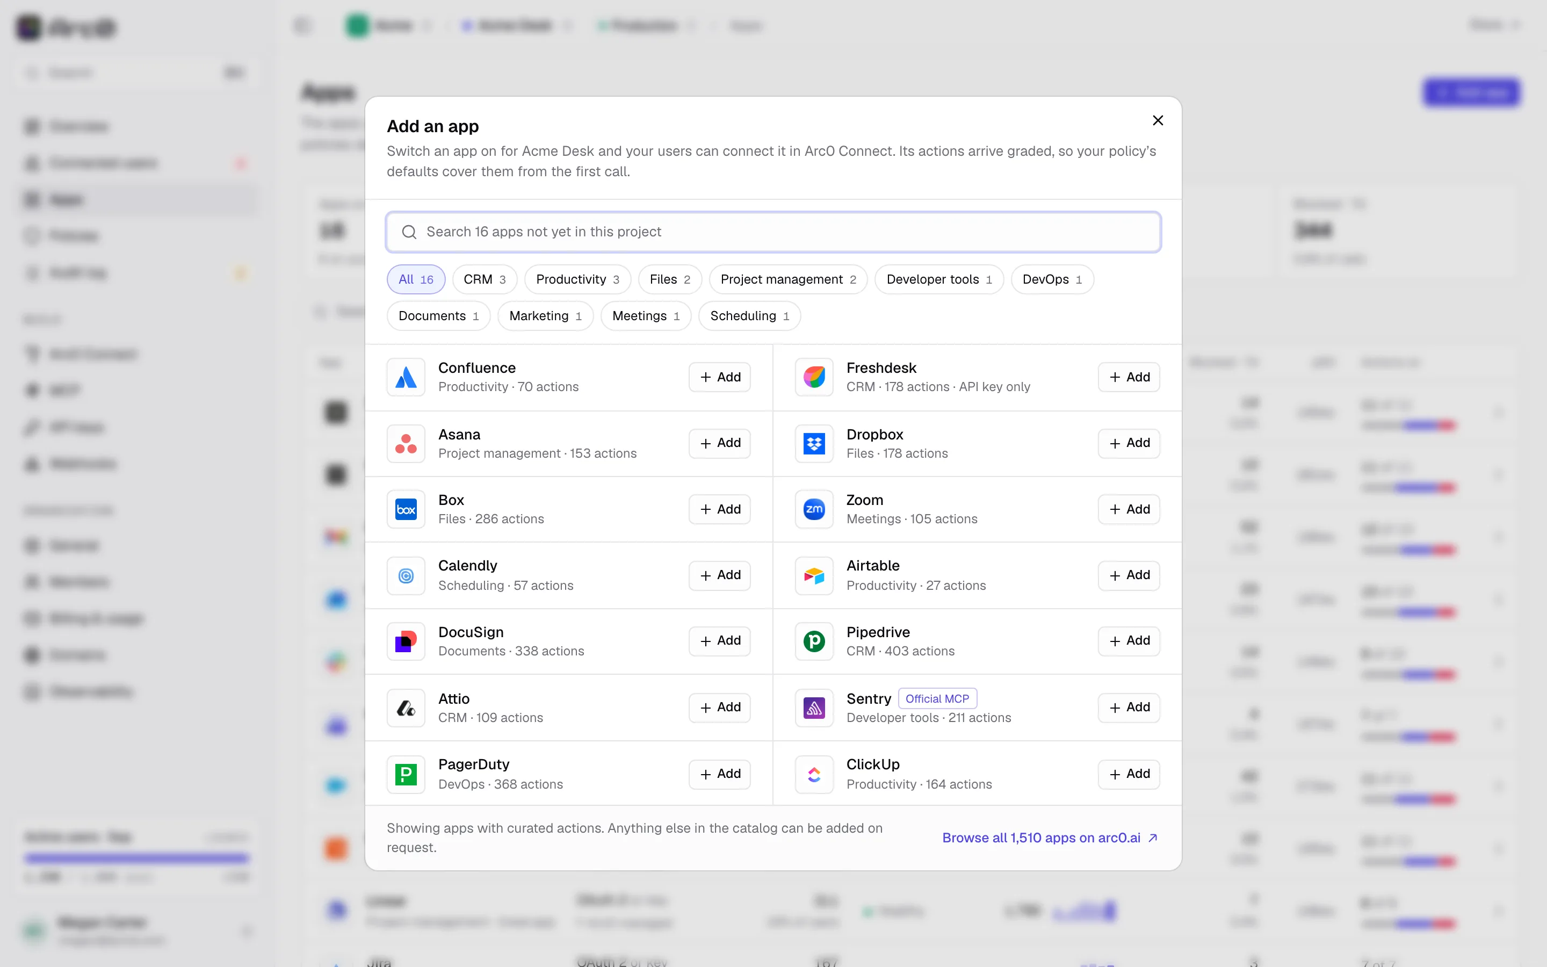Click the Confluence app logo icon
The width and height of the screenshot is (1547, 967).
(406, 377)
